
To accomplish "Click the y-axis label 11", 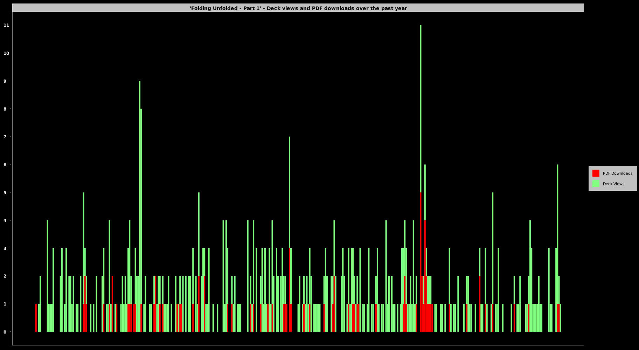I will click(6, 25).
